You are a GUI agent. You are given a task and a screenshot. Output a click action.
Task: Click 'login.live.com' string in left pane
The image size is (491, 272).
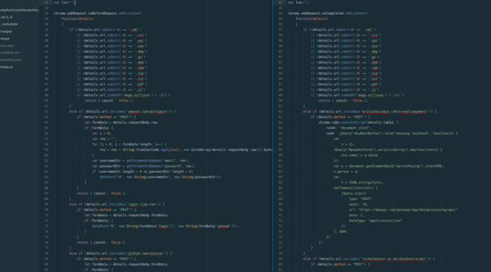[142, 204]
